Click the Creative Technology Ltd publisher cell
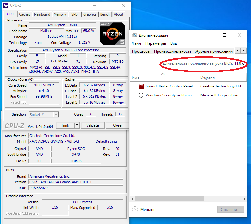251x224 pixels. point(221,86)
